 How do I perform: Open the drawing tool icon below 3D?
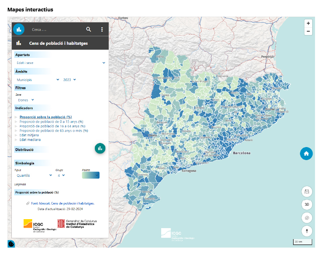[306, 218]
